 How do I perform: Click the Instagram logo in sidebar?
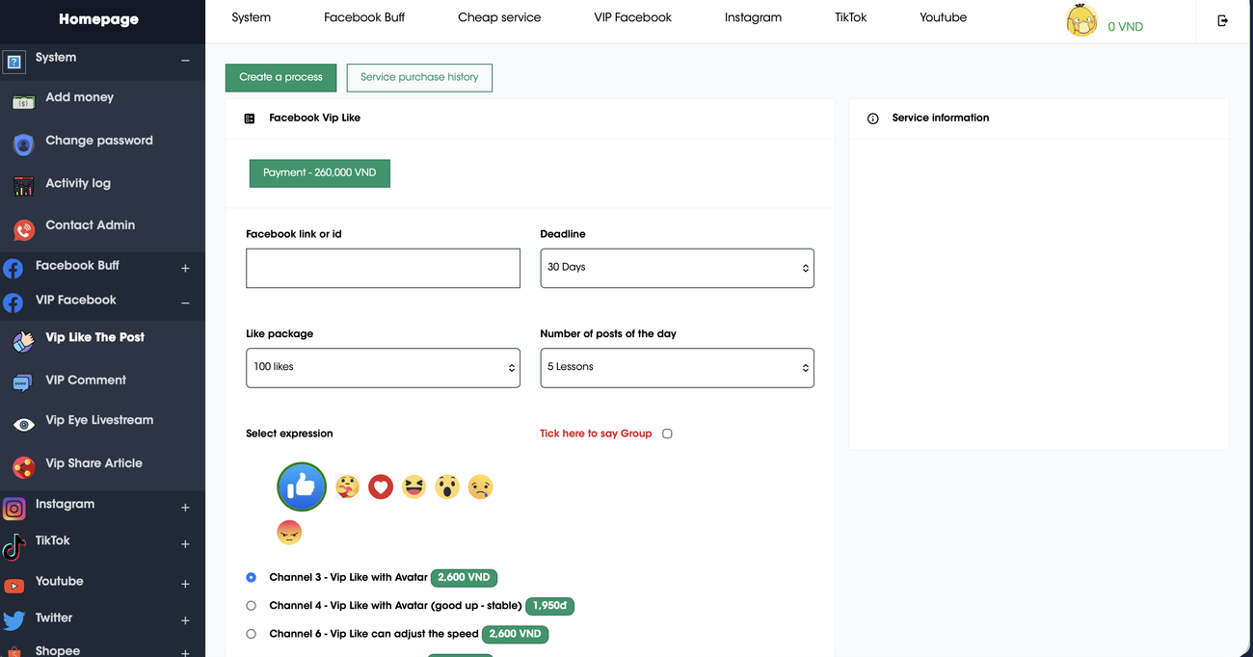(13, 508)
